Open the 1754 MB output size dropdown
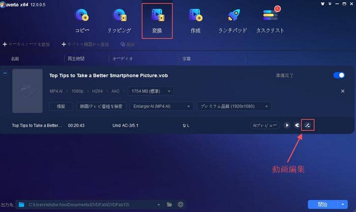This screenshot has height=212, width=356. tap(151, 91)
